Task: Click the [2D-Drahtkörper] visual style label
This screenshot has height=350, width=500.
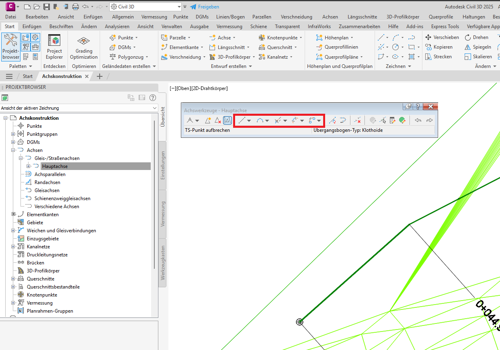Action: (x=209, y=88)
